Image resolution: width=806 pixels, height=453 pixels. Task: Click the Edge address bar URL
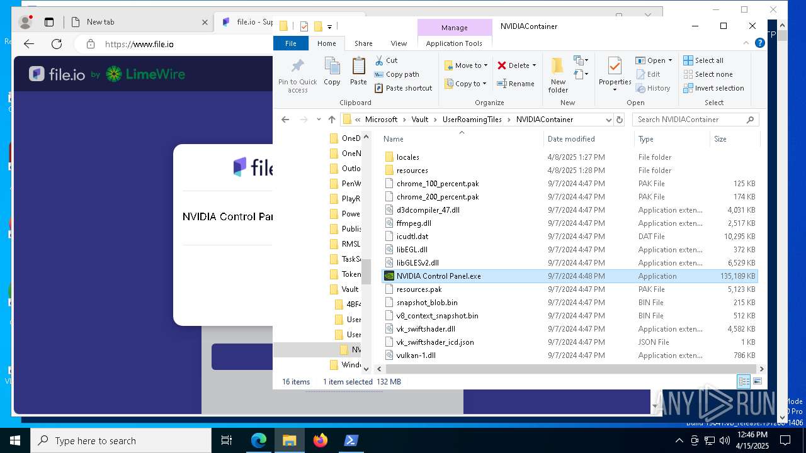pyautogui.click(x=139, y=44)
